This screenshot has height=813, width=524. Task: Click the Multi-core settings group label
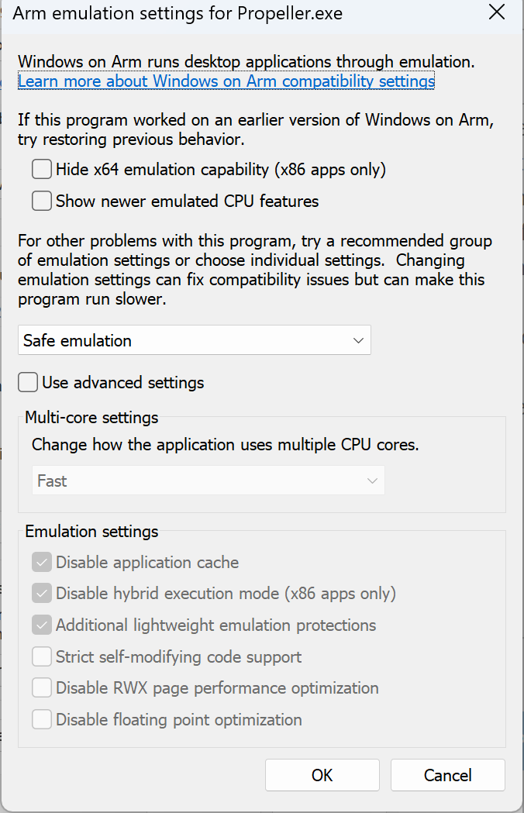tap(91, 418)
